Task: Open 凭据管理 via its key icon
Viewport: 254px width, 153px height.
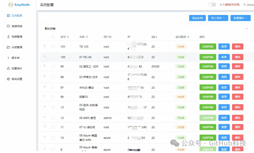Action: 9,36
